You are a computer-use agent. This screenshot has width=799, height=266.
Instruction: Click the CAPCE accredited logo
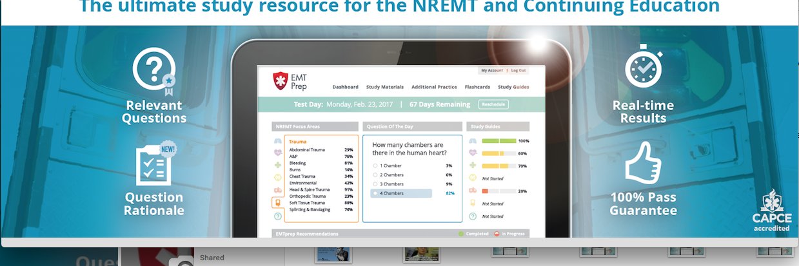coord(771,211)
